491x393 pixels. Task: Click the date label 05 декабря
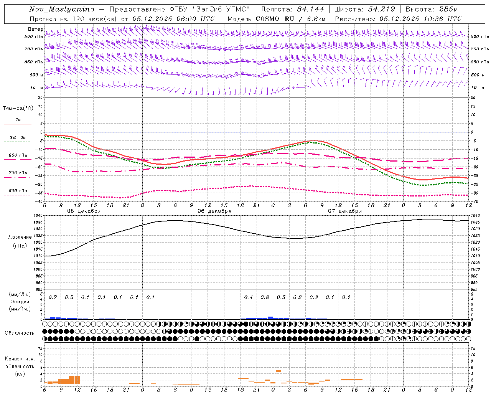tap(84, 211)
